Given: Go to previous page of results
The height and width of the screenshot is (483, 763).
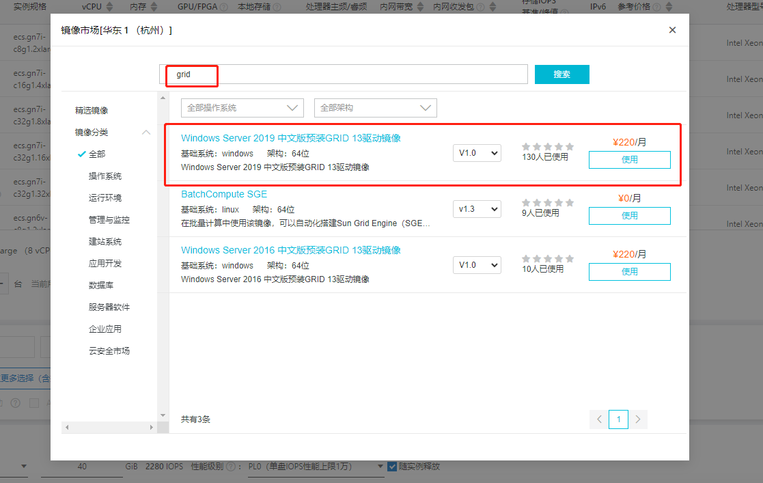Looking at the screenshot, I should [599, 419].
